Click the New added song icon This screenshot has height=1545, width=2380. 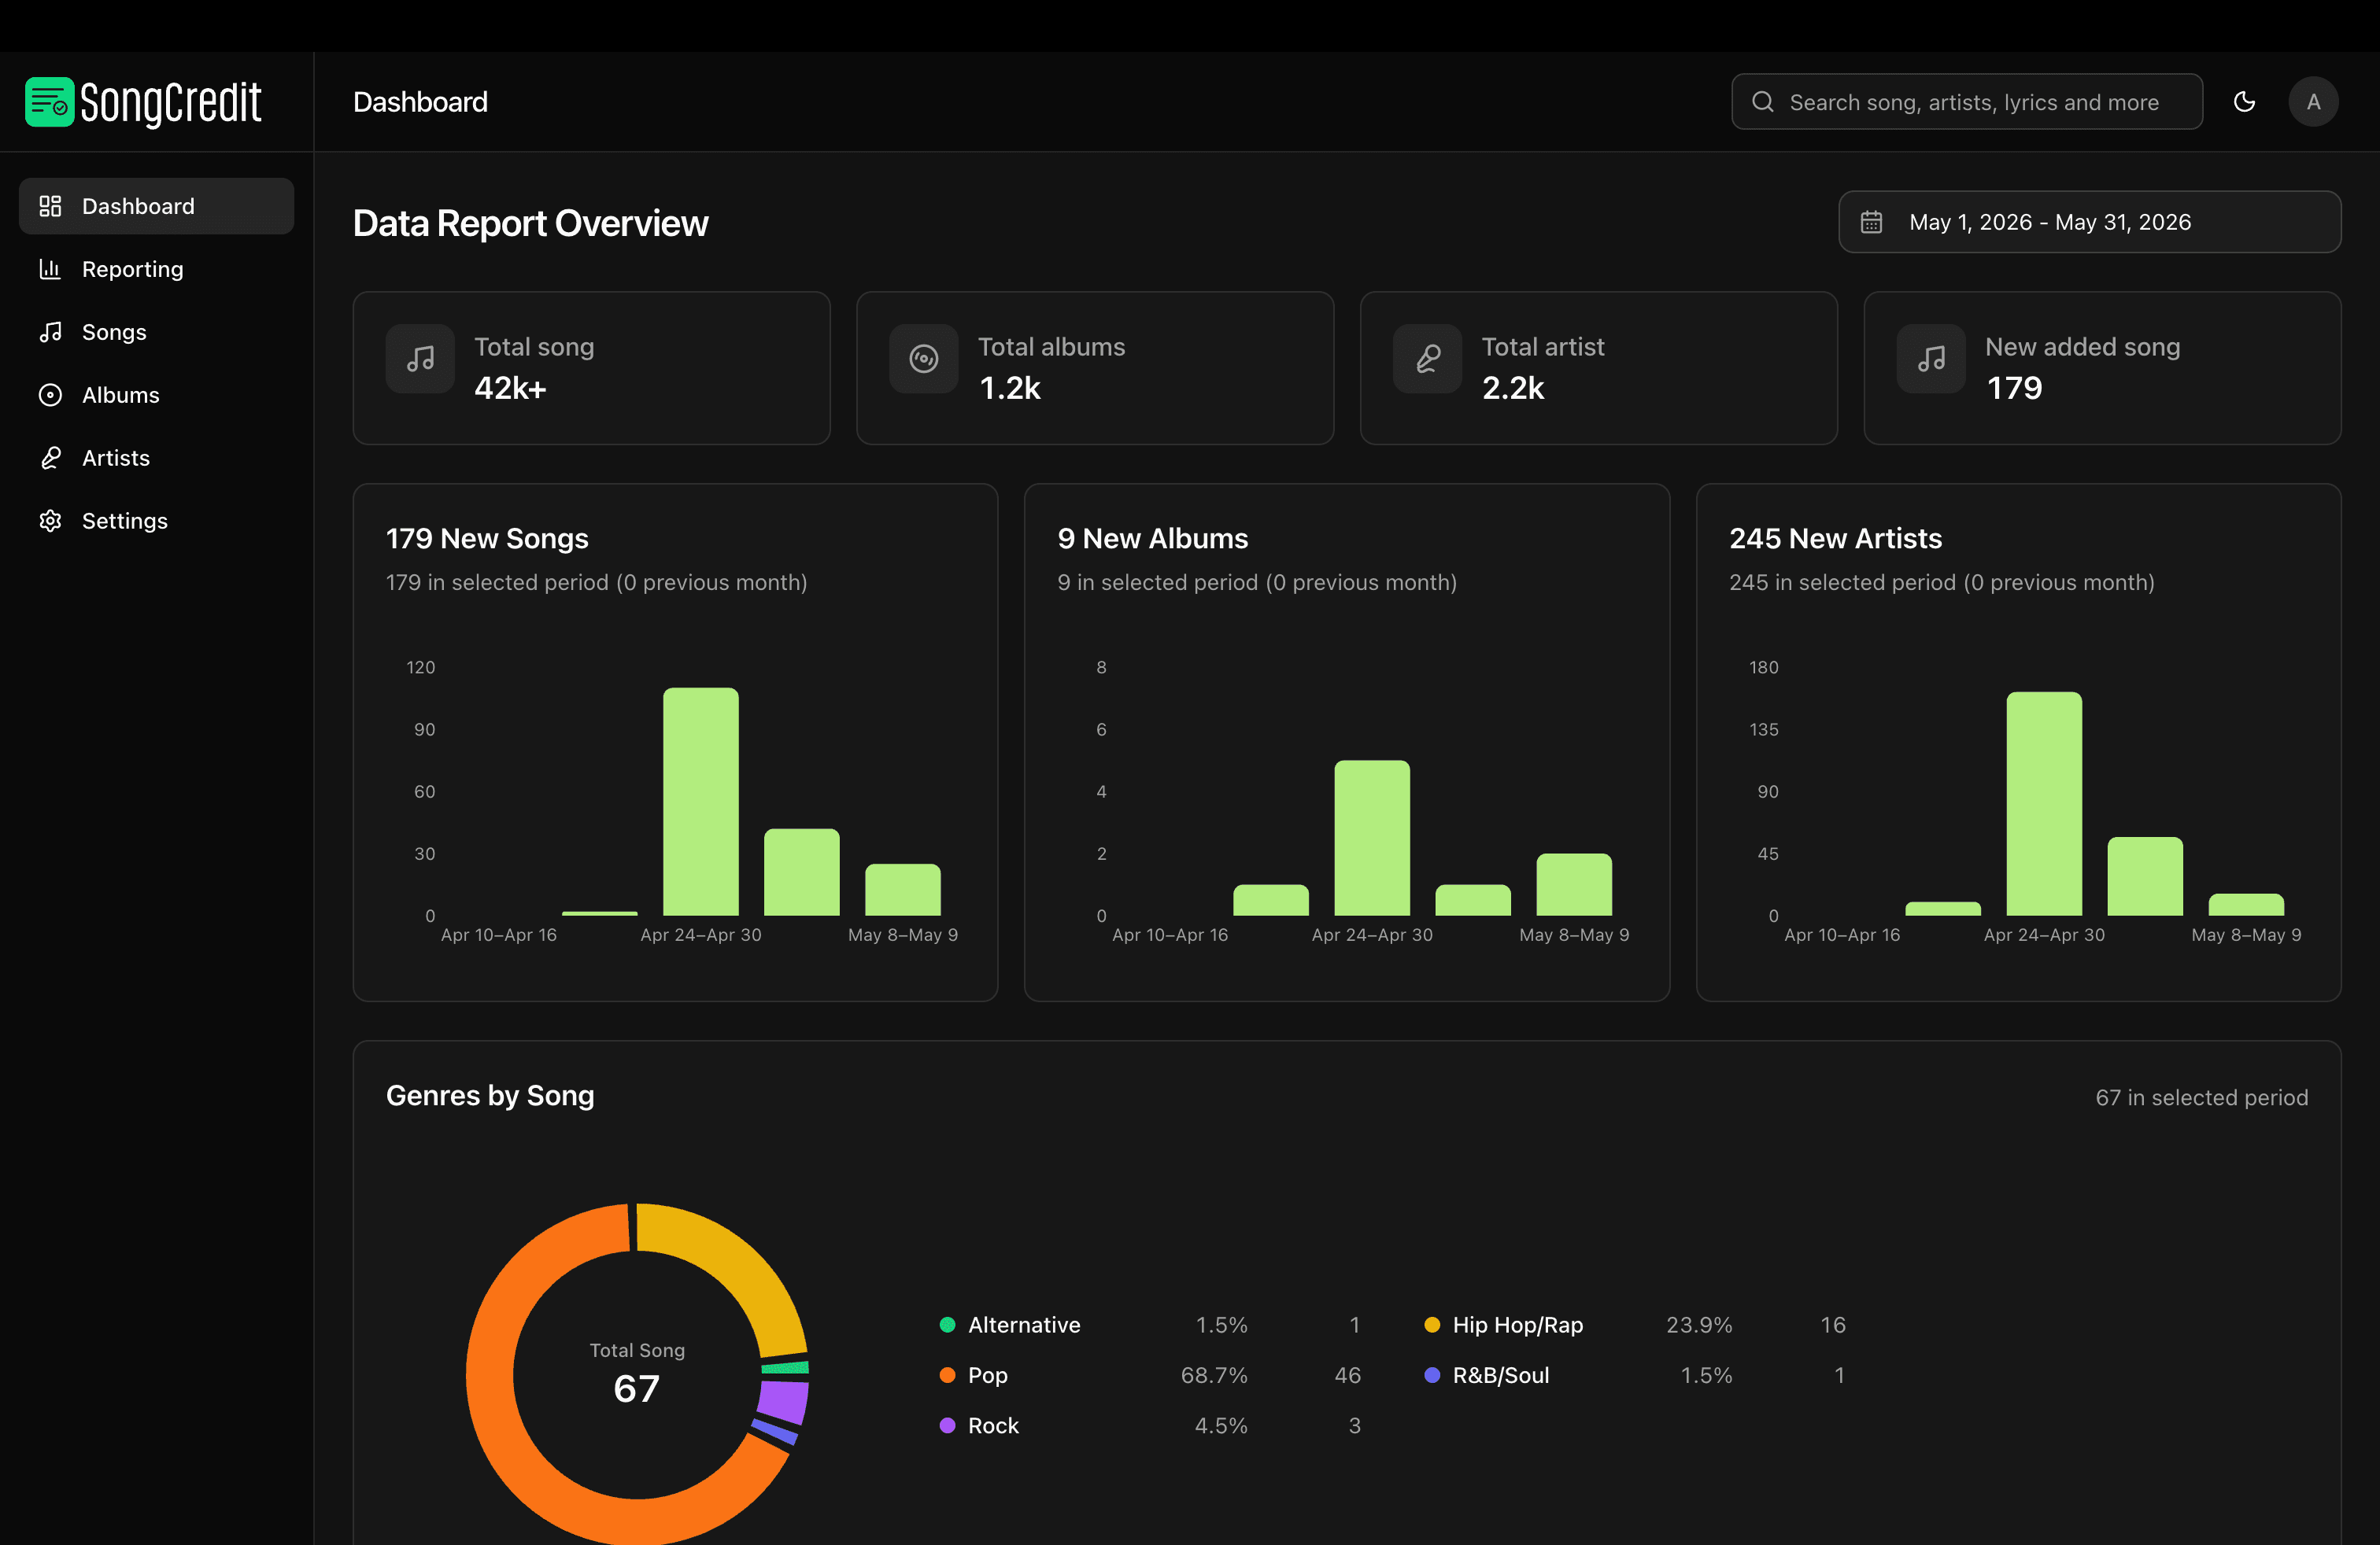1932,359
